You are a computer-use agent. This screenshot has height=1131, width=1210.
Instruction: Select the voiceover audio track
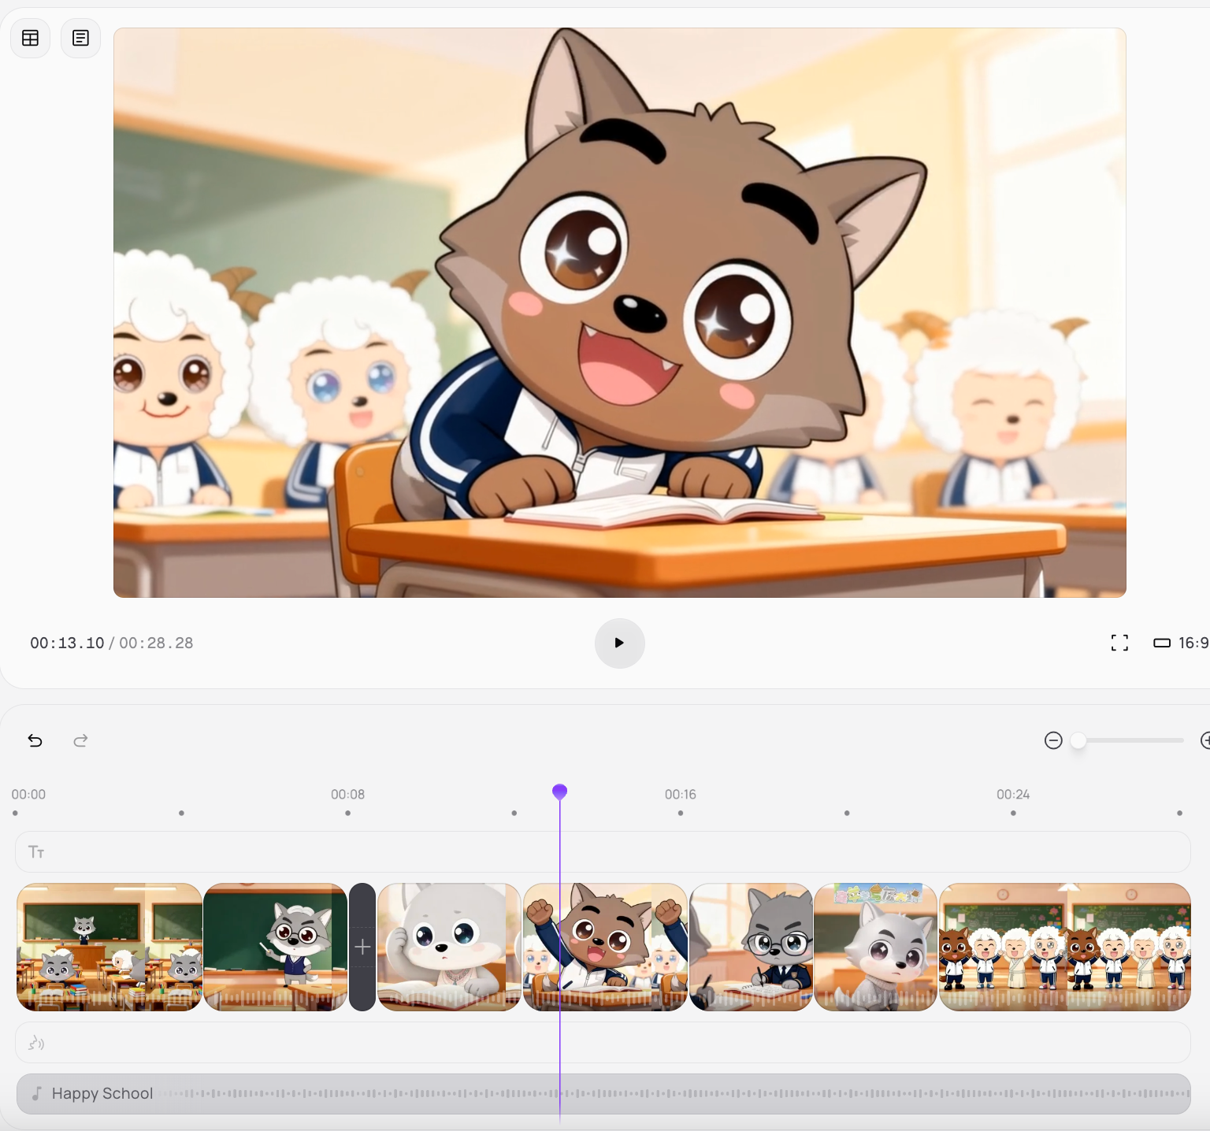point(603,1043)
